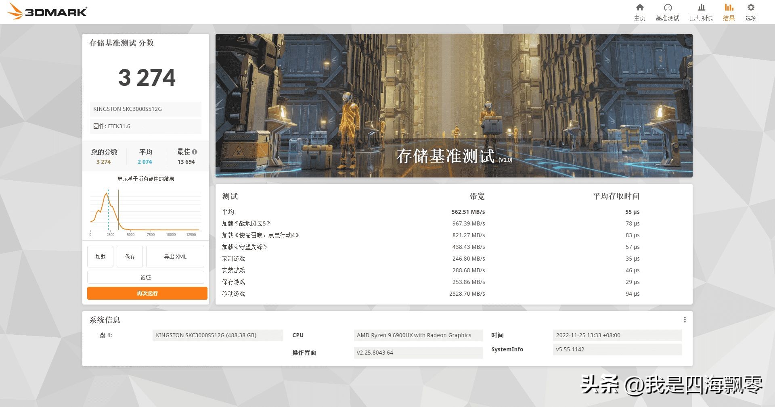Click the orange 再次运行 button
Screen dimensions: 775x407
point(147,293)
